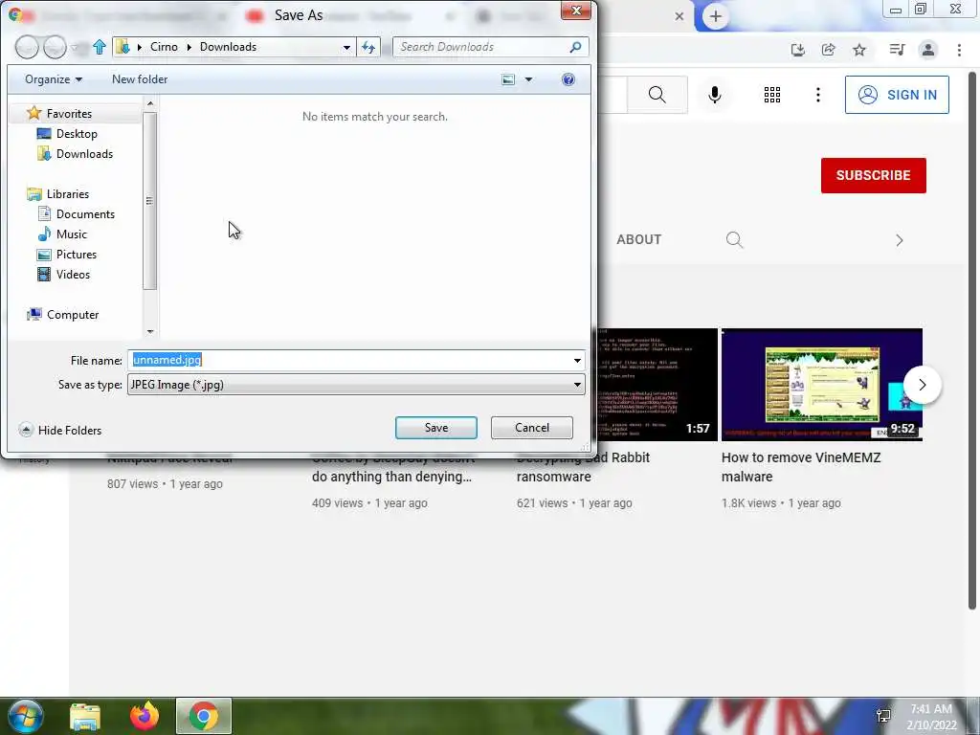Screen dimensions: 980x735
Task: Click the Save button in the dialog
Action: coord(435,428)
